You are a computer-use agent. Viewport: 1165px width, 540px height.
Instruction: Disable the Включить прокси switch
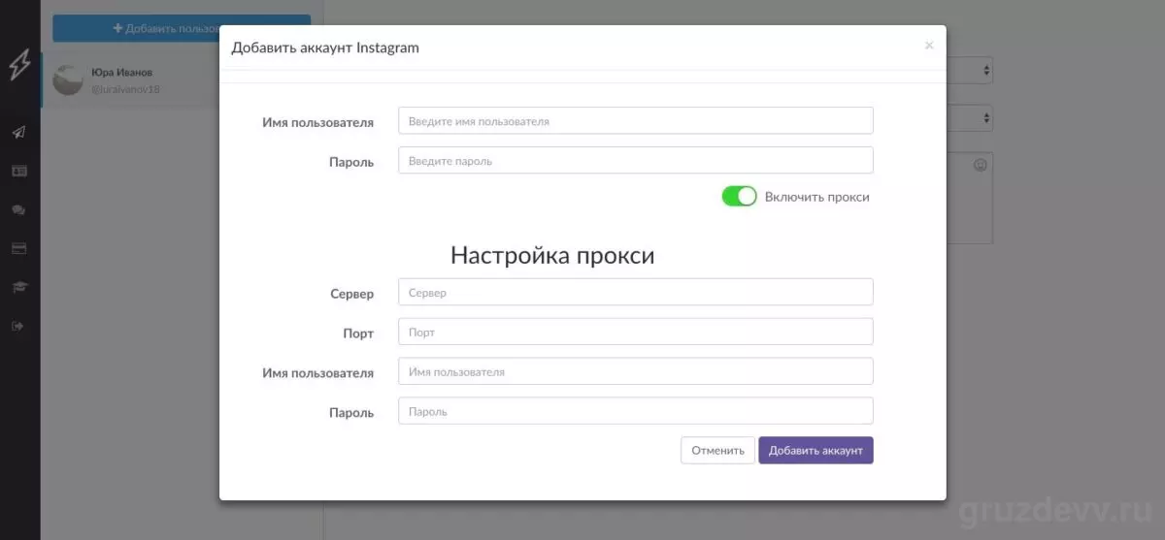[x=739, y=196]
